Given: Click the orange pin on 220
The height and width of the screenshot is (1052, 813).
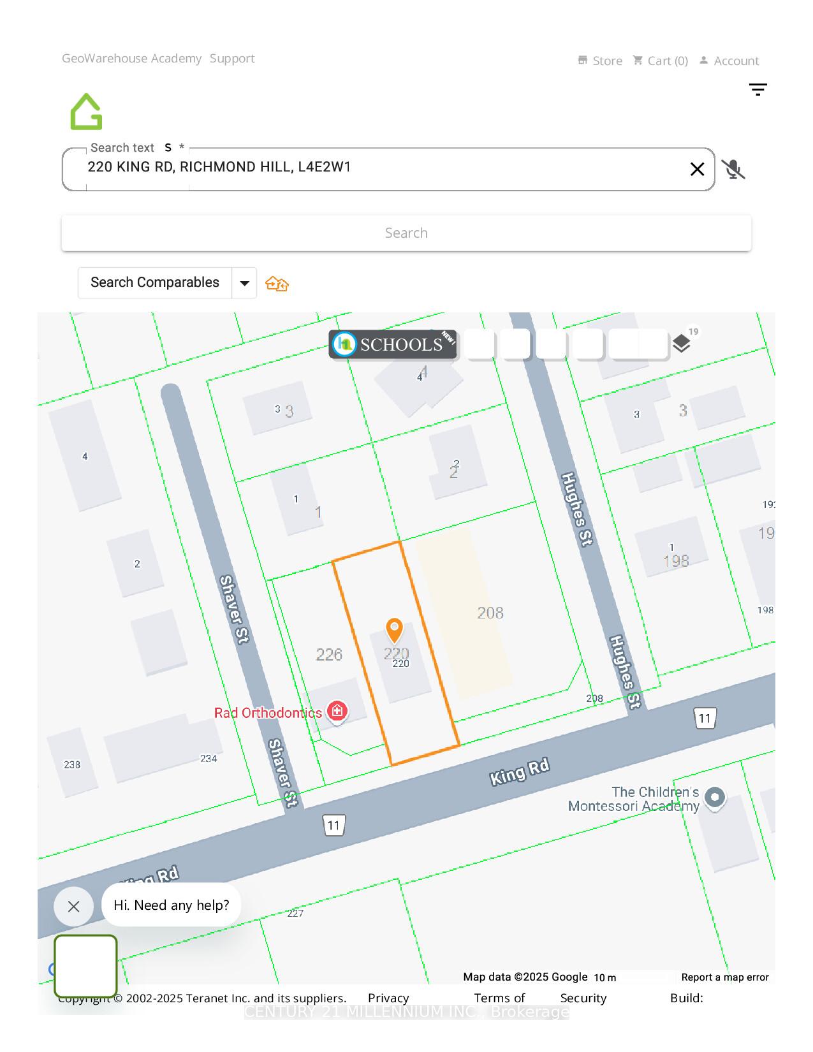Looking at the screenshot, I should (x=395, y=630).
